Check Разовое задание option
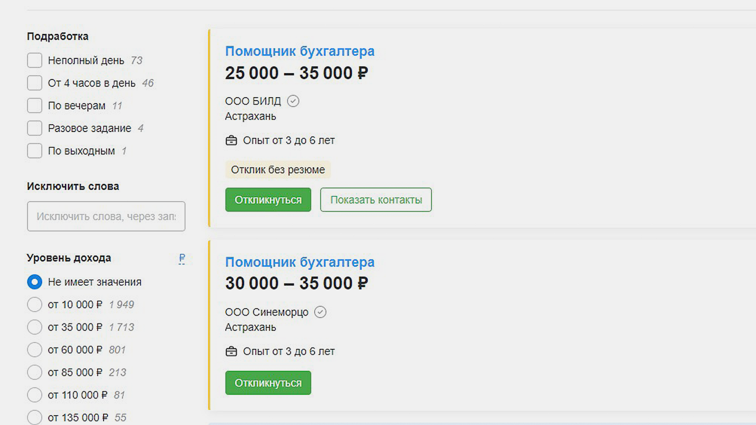This screenshot has height=425, width=756. pyautogui.click(x=34, y=128)
